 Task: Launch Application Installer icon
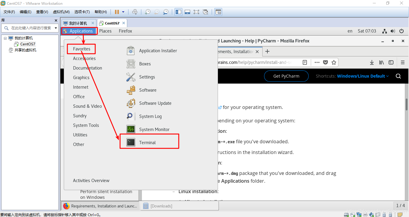click(x=131, y=51)
